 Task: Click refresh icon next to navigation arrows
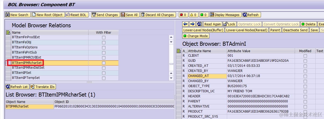[x=199, y=24]
